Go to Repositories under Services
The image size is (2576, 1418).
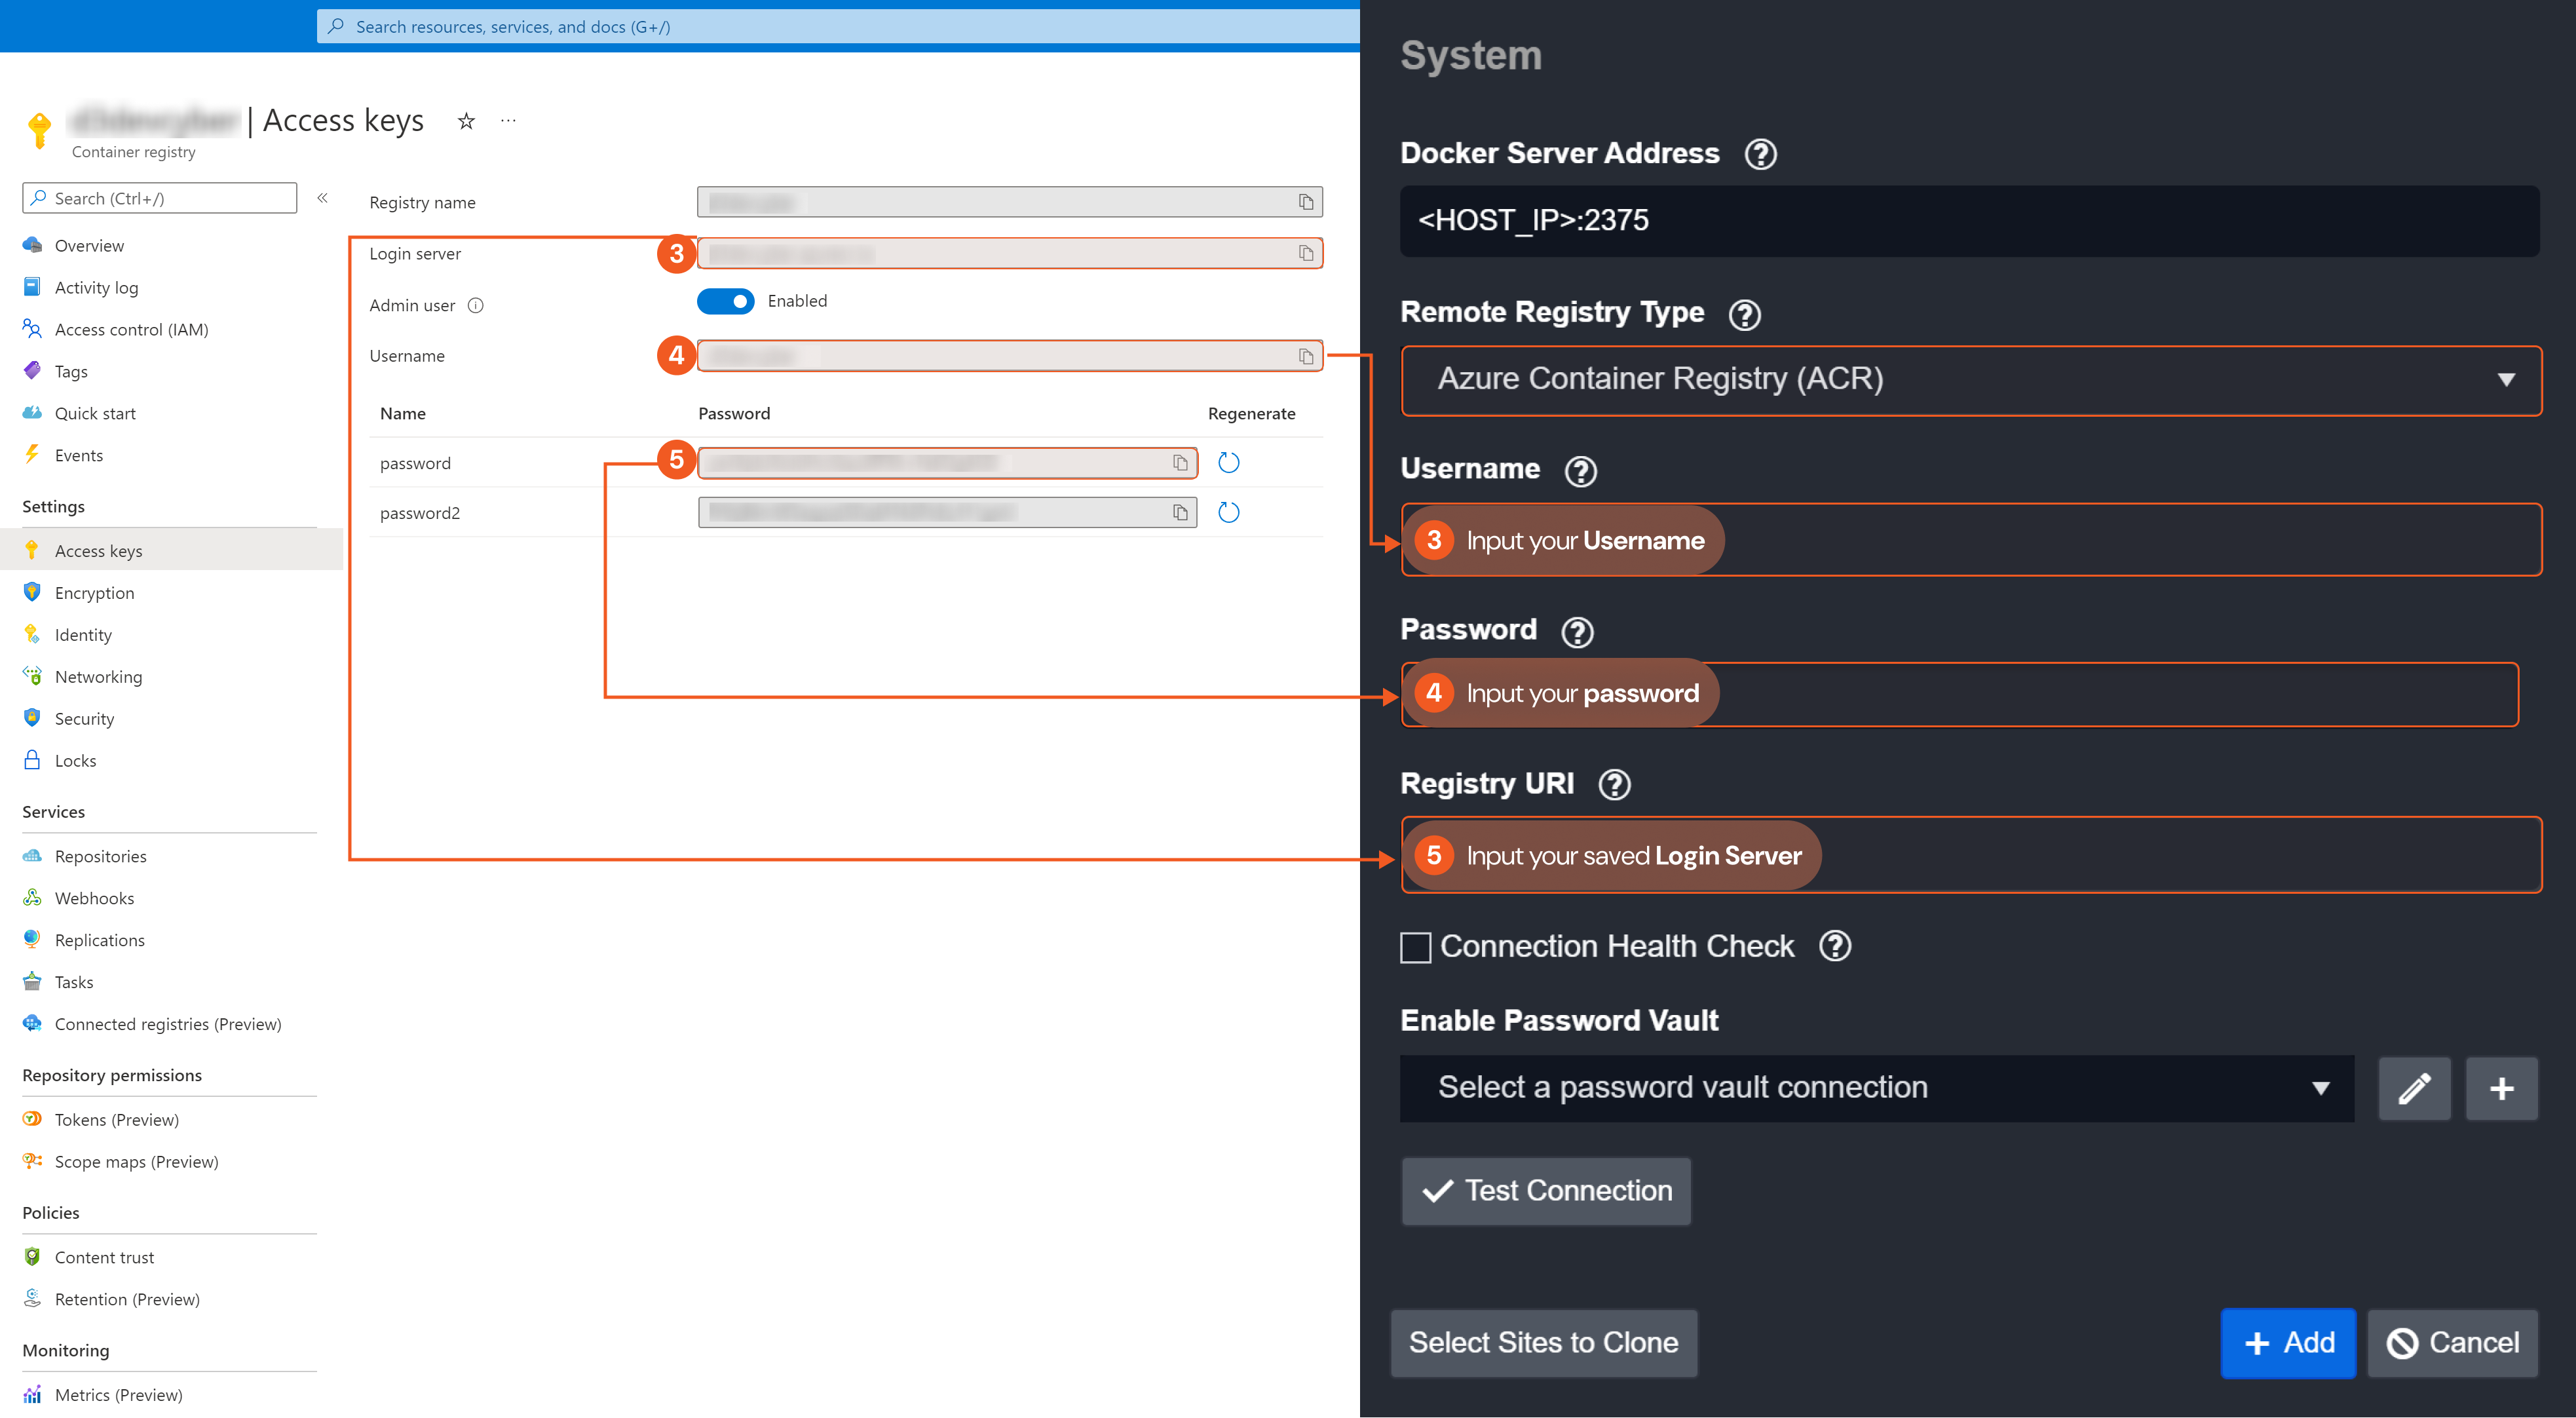click(x=100, y=856)
